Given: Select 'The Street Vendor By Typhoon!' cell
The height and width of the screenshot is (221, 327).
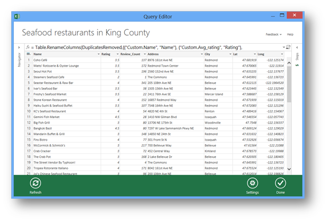Looking at the screenshot, I should pyautogui.click(x=67, y=162).
